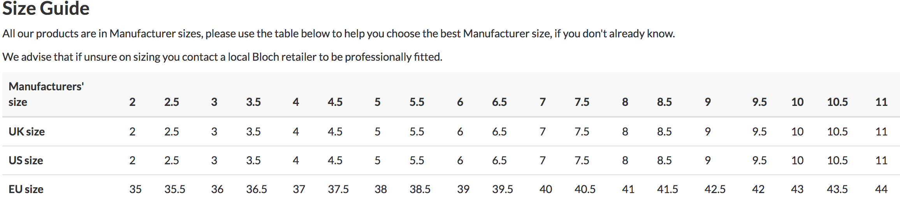Select the EU size 42.5 cell
The width and height of the screenshot is (900, 211).
715,189
